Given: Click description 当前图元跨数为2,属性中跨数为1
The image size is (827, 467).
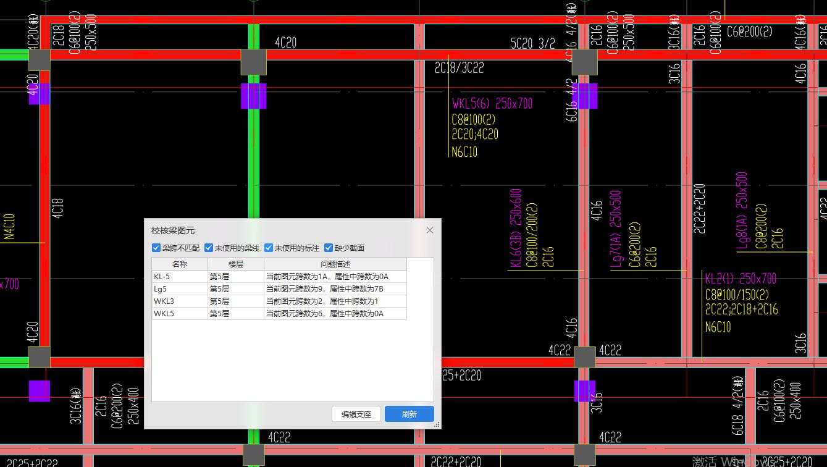Looking at the screenshot, I should [x=335, y=301].
